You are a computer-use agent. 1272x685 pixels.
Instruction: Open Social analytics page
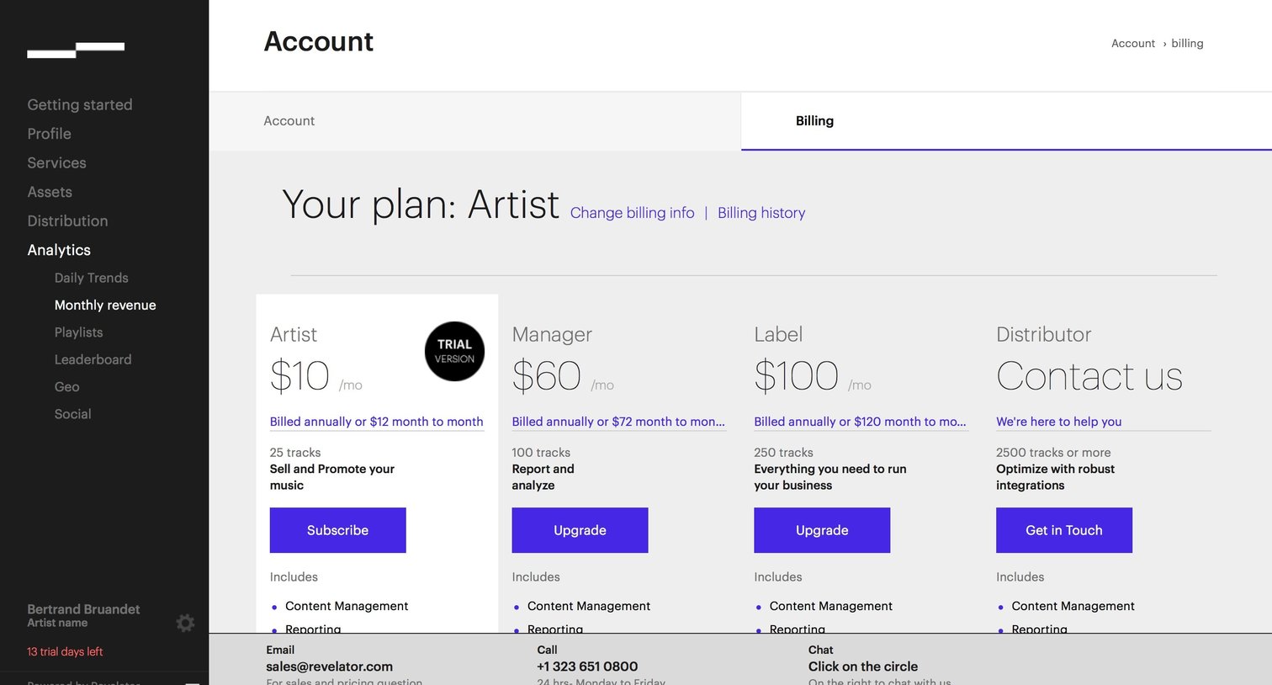[72, 414]
